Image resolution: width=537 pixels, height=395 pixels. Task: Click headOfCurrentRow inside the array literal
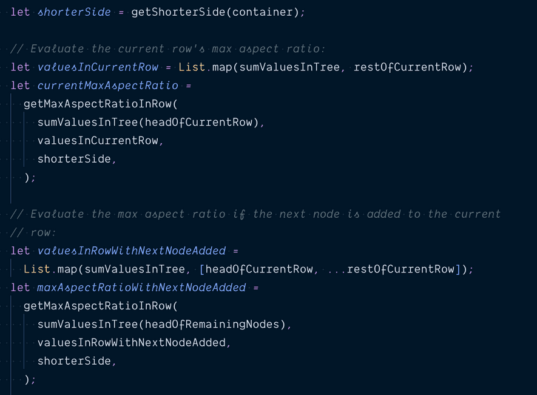(259, 269)
